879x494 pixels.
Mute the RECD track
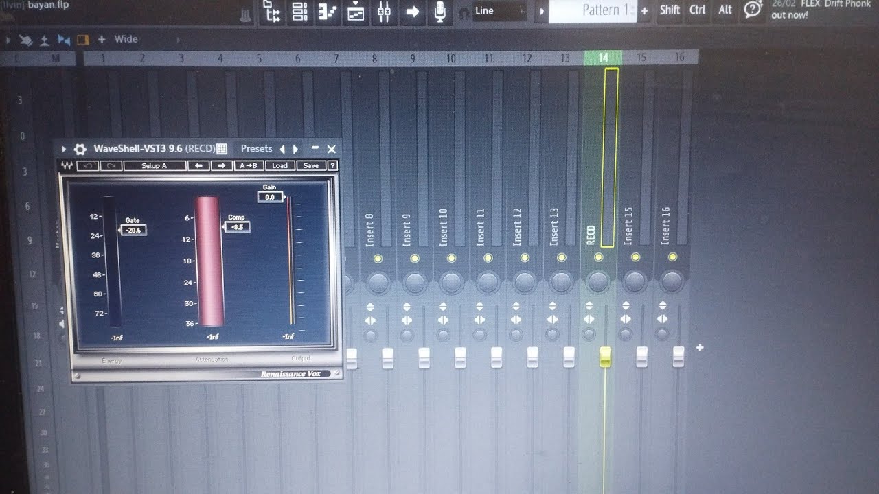(x=598, y=257)
